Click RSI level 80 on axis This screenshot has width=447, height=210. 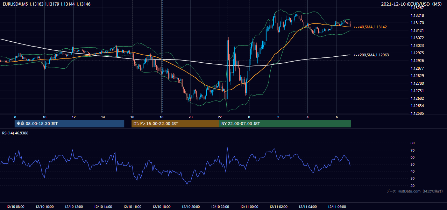413,143
